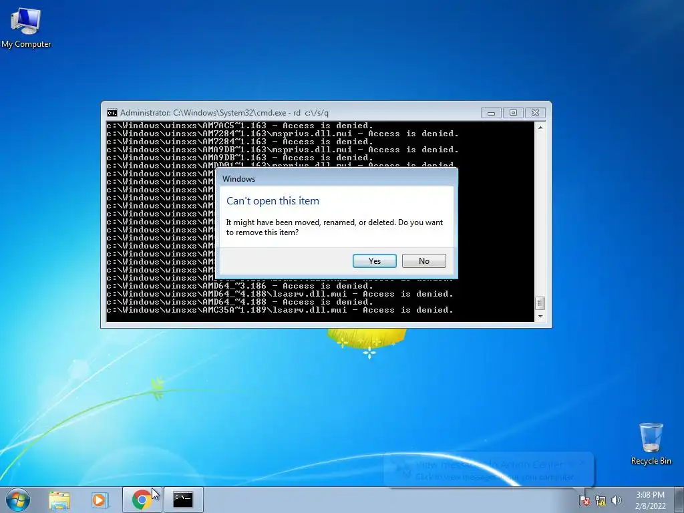
Task: Click the dialog message about removing item
Action: click(x=334, y=227)
